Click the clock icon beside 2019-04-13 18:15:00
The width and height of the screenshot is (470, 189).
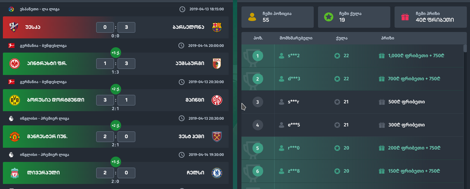(x=182, y=9)
